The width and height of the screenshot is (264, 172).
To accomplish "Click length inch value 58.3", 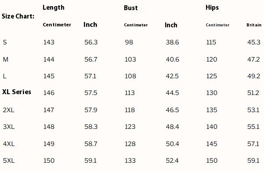I will (x=91, y=127).
